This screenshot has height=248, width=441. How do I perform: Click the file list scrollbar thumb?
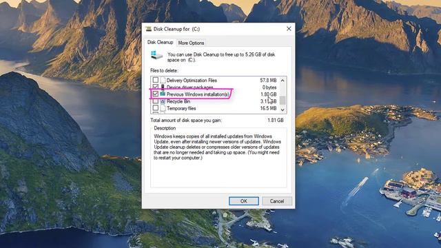(283, 100)
